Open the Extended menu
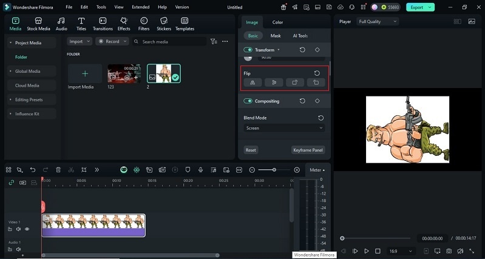Screen dimensions: 485x259 [141, 7]
